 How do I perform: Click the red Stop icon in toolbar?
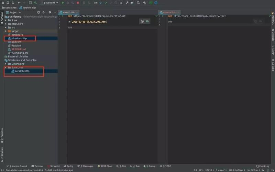(78, 3)
